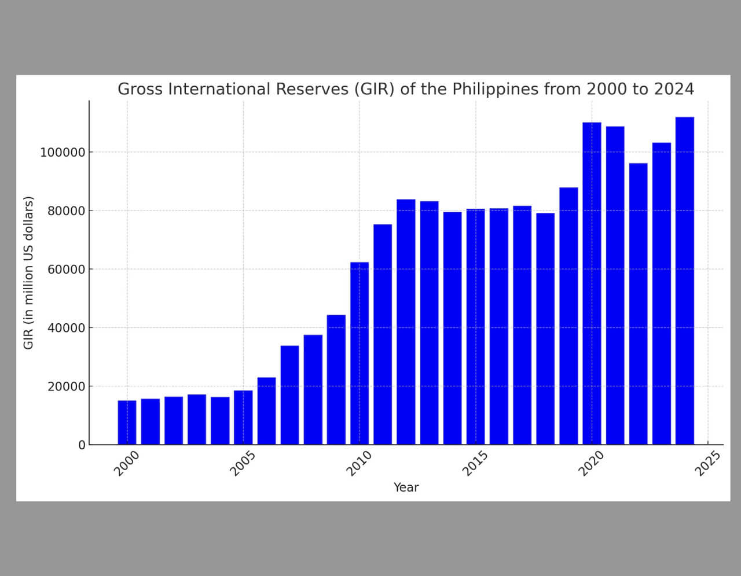Viewport: 741px width, 576px height.
Task: Click the y-axis tick label 20000
Action: coord(66,386)
